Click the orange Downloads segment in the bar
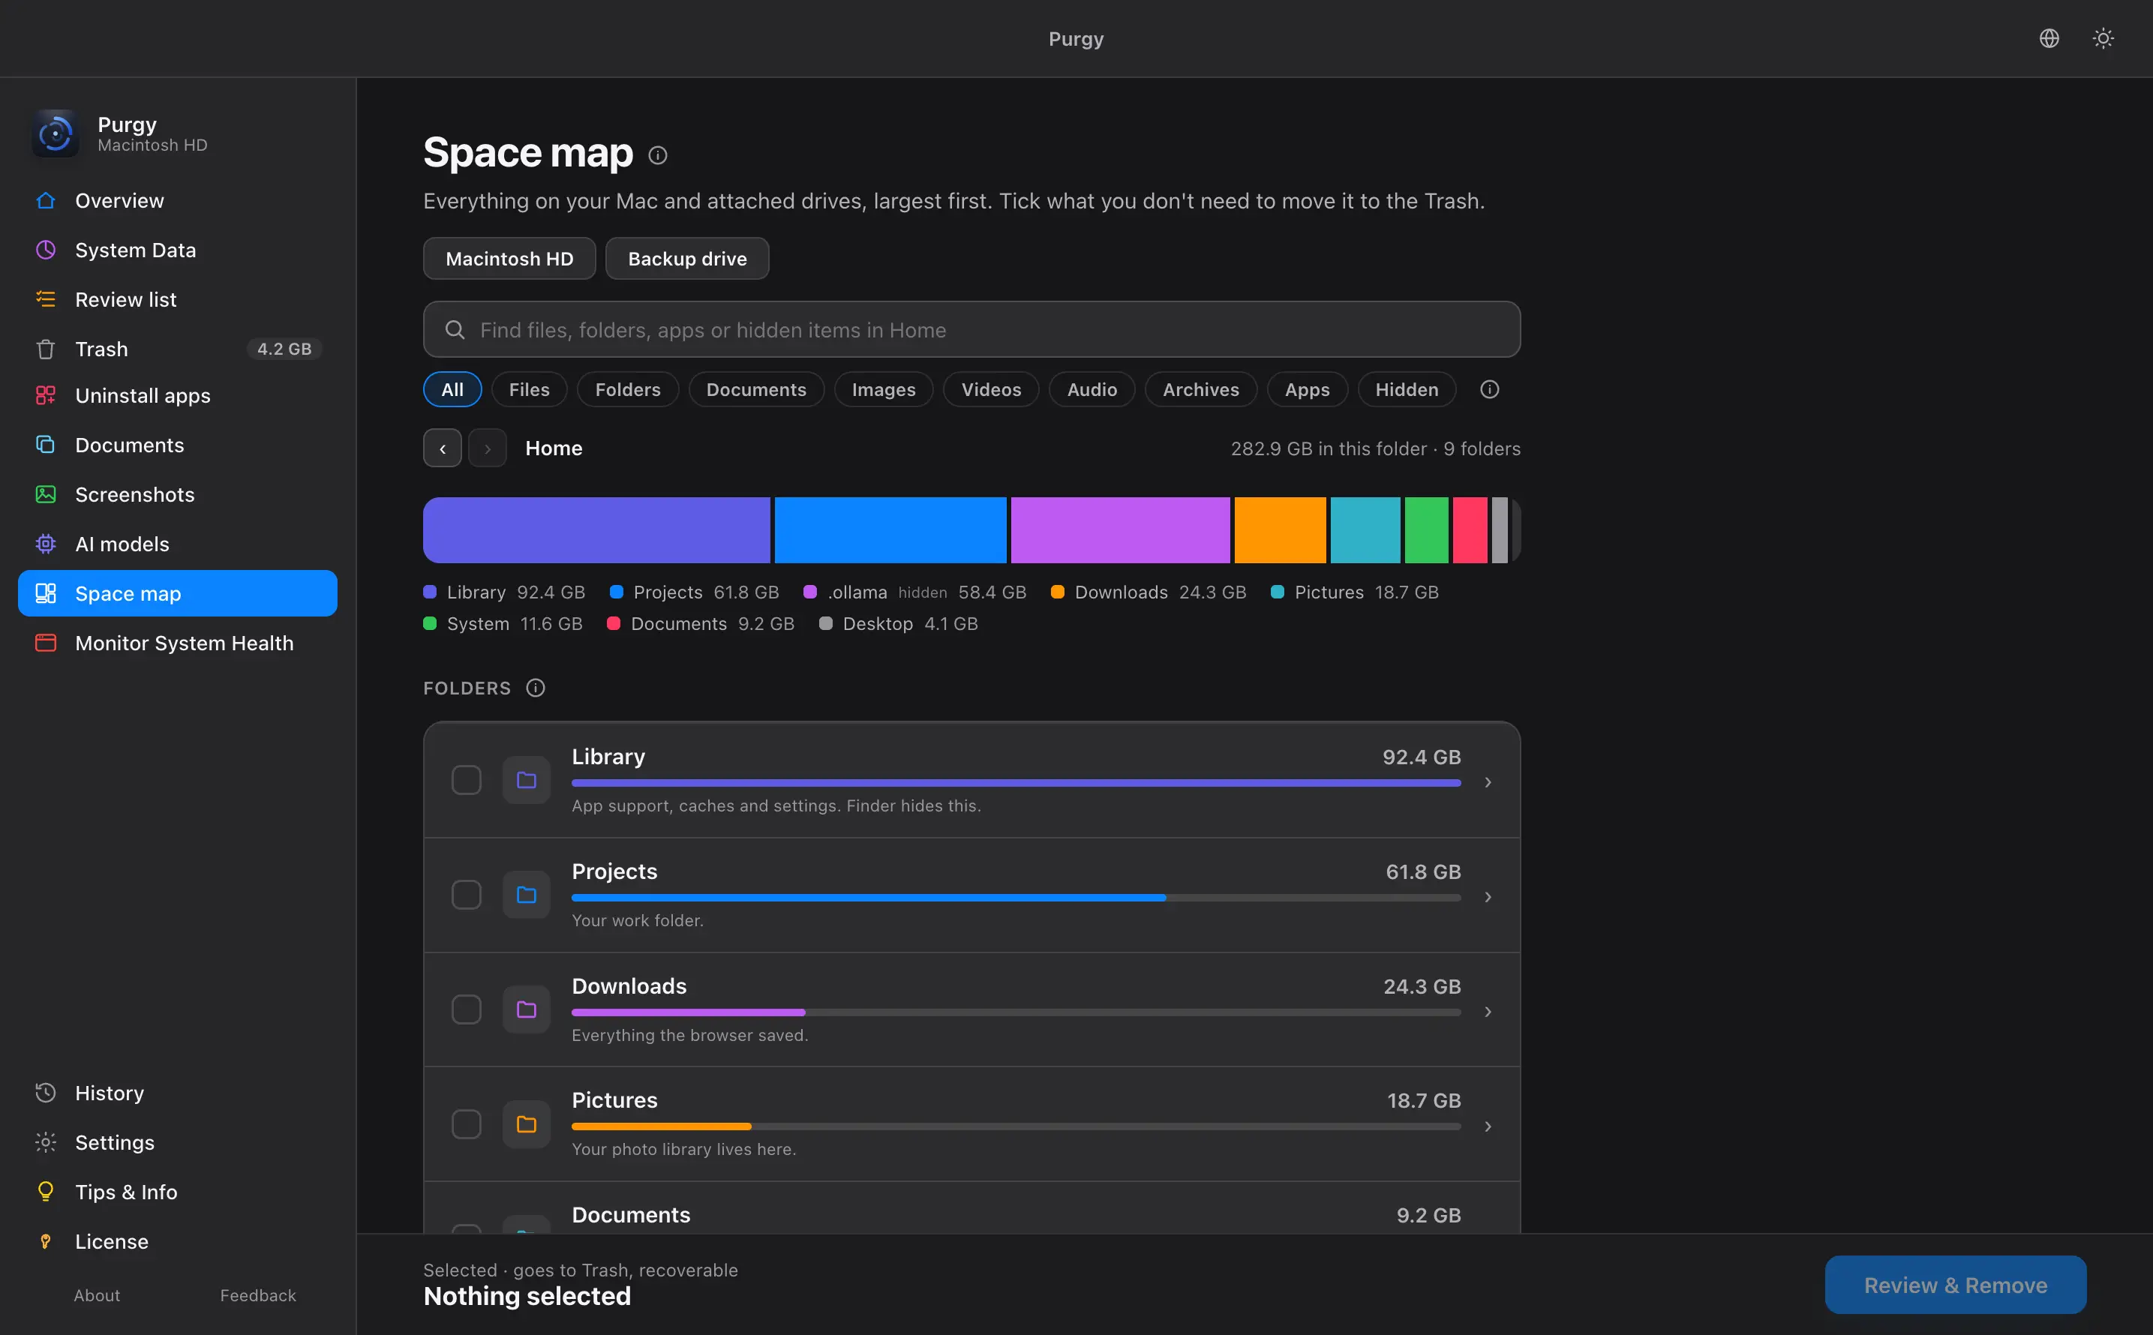2153x1335 pixels. [1280, 529]
